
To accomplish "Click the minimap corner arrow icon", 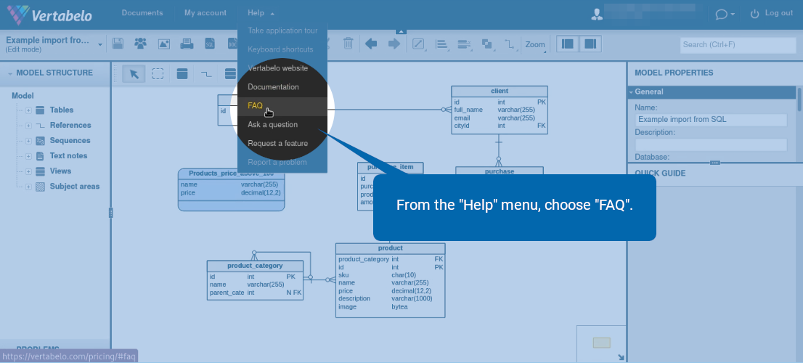I will 621,357.
